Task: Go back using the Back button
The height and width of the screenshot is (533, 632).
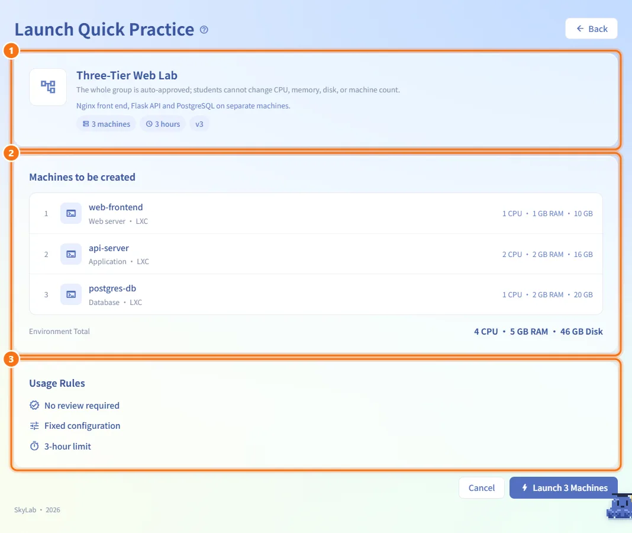Action: pyautogui.click(x=591, y=28)
